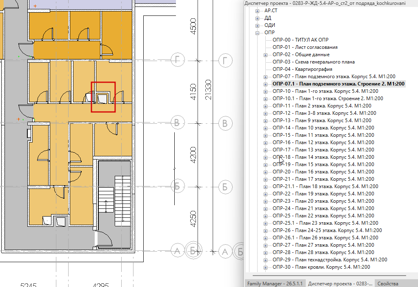Click the red highlighted rectangle on the plan
This screenshot has width=418, height=287.
(103, 97)
